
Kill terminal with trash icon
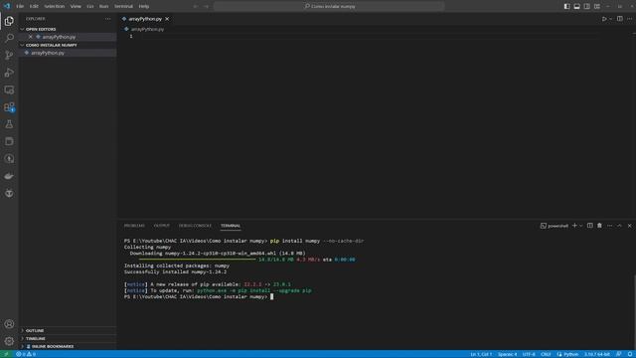point(599,226)
